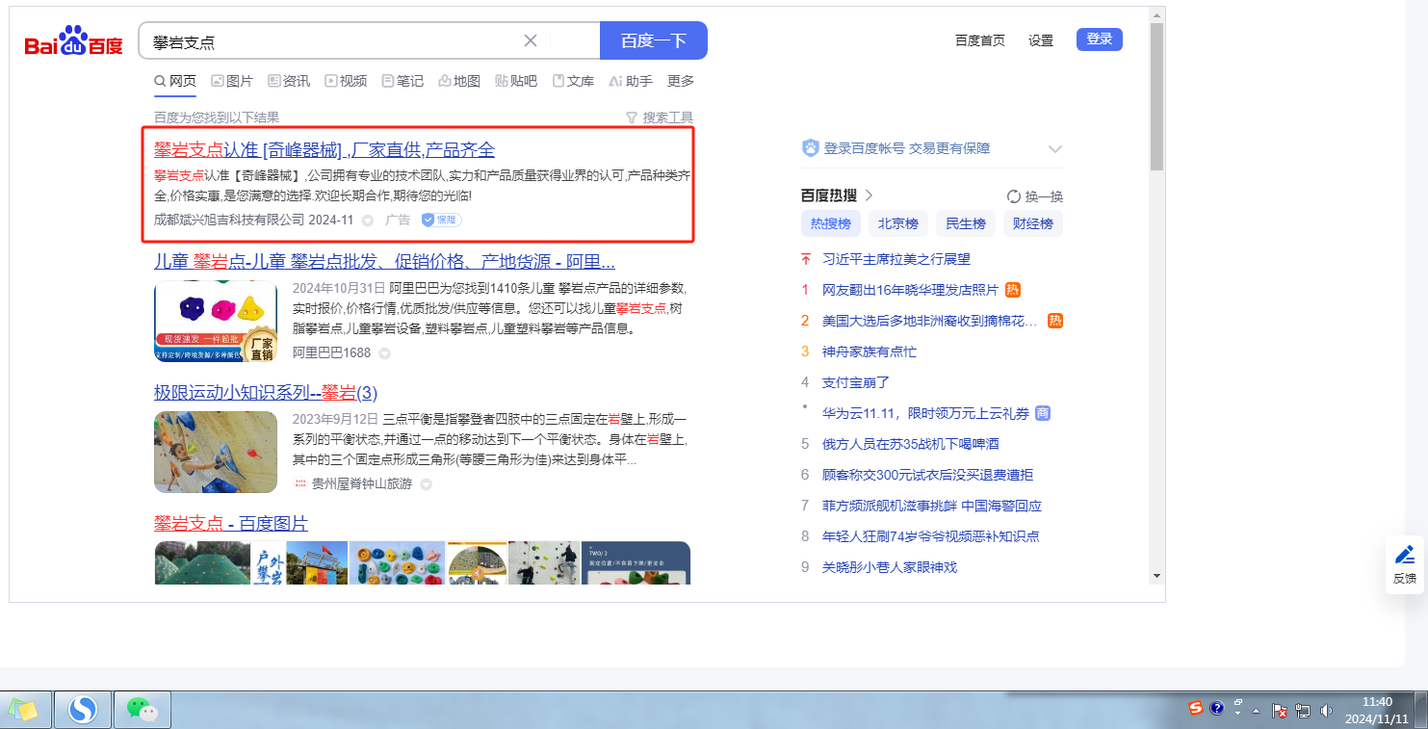1428x729 pixels.
Task: Switch to the 视频 search tab
Action: pos(346,81)
